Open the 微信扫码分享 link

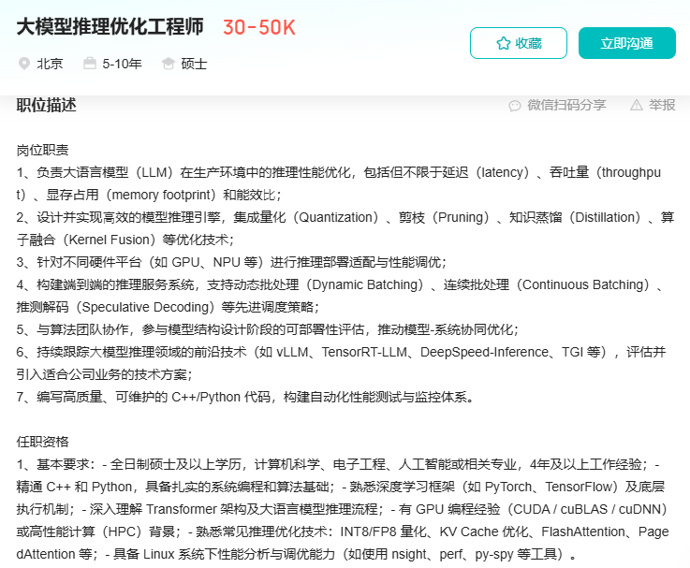tap(566, 105)
